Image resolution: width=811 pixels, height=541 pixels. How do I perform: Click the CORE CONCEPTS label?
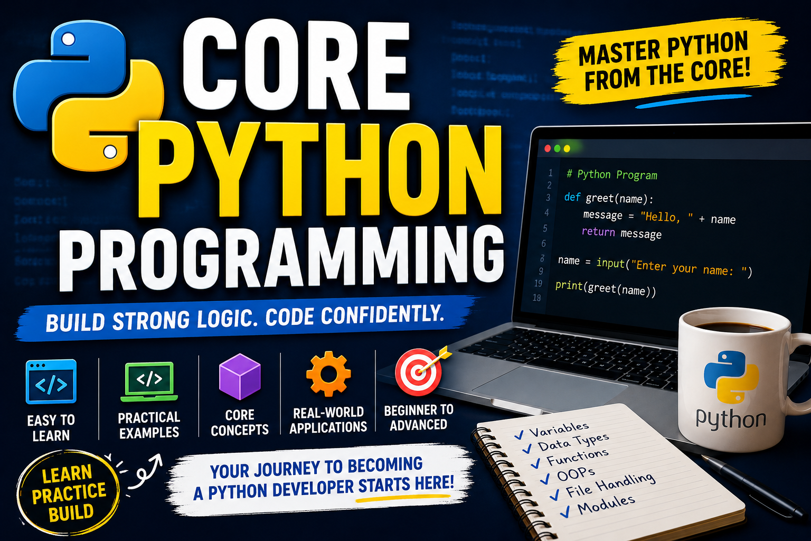coord(240,423)
